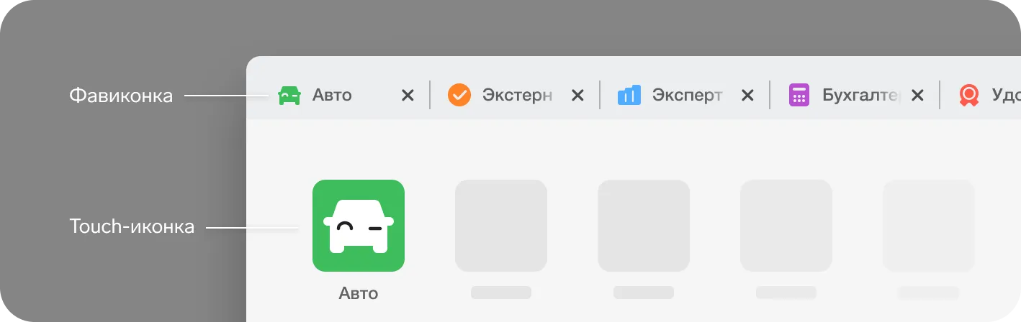Viewport: 1021px width, 322px height.
Task: Close the Авто tab
Action: (408, 95)
